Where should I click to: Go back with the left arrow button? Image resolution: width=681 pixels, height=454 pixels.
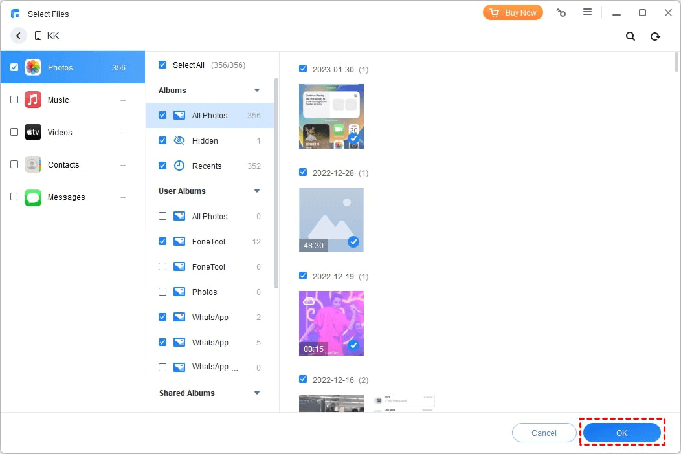(19, 36)
